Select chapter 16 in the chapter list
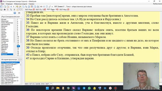This screenshot has width=162, height=91. tap(18, 48)
